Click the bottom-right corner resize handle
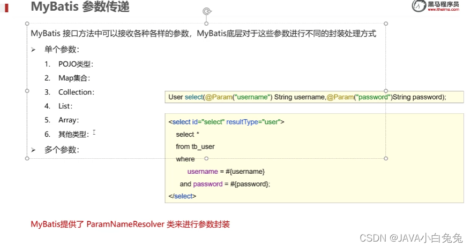 [386, 158]
